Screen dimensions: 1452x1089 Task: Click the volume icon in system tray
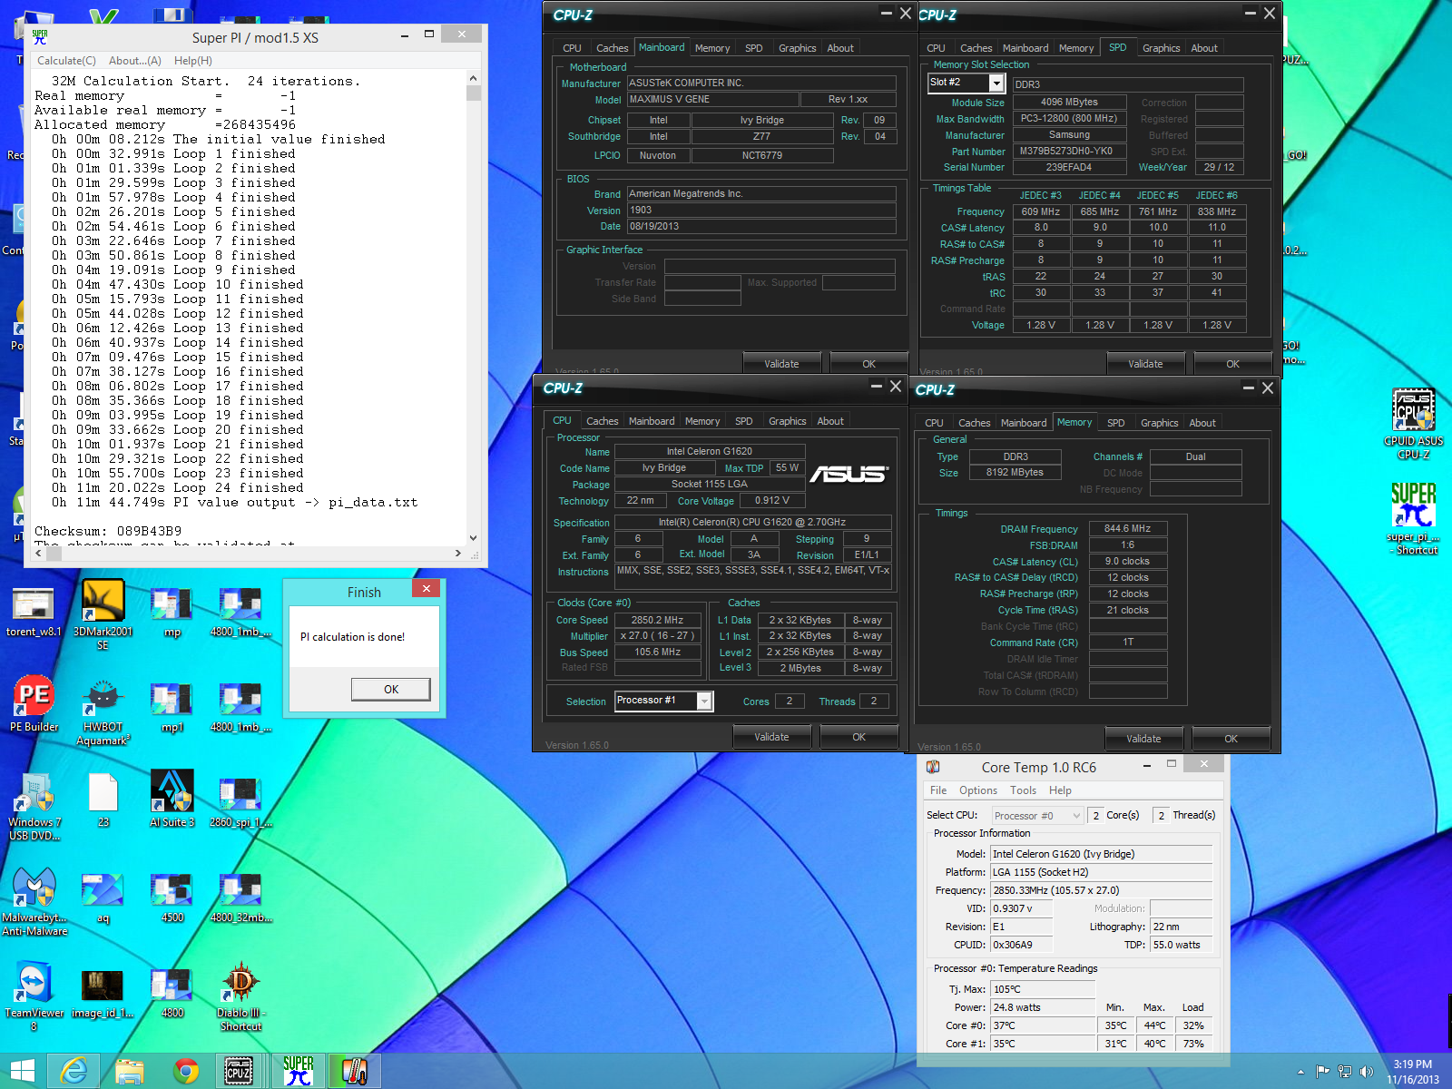(1366, 1072)
